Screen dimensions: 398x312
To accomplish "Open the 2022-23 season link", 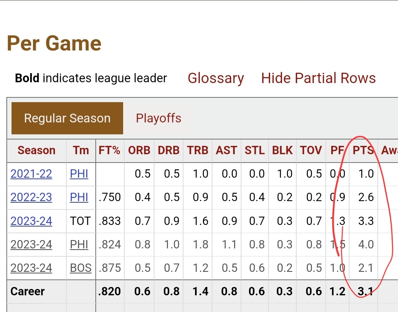I will coord(31,198).
